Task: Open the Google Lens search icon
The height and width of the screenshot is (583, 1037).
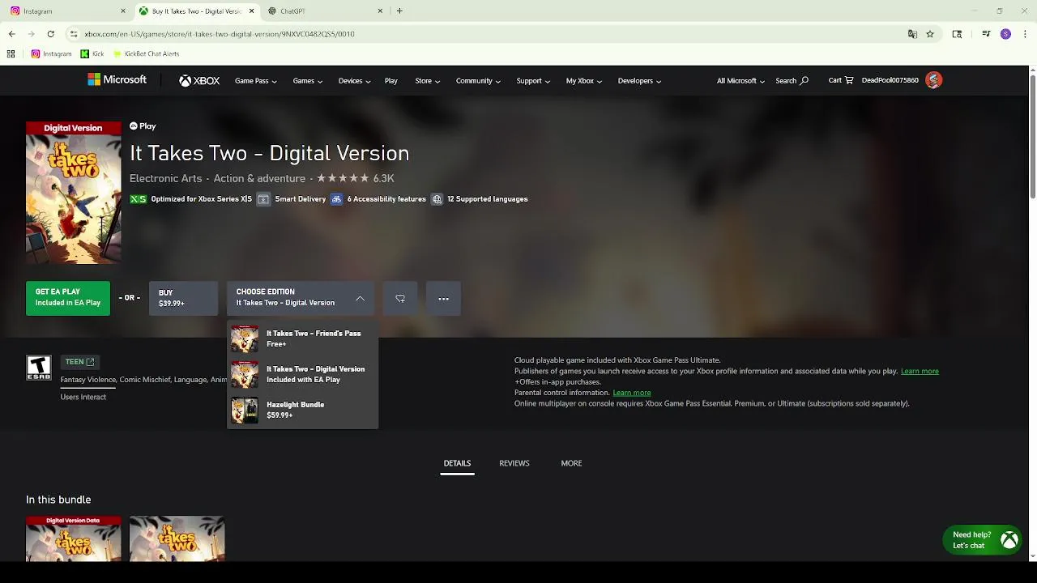Action: click(x=957, y=34)
